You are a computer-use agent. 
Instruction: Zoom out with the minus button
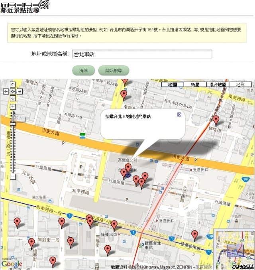tap(13, 177)
